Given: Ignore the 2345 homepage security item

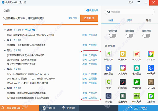Looking at the screenshot, I should [x=85, y=45].
